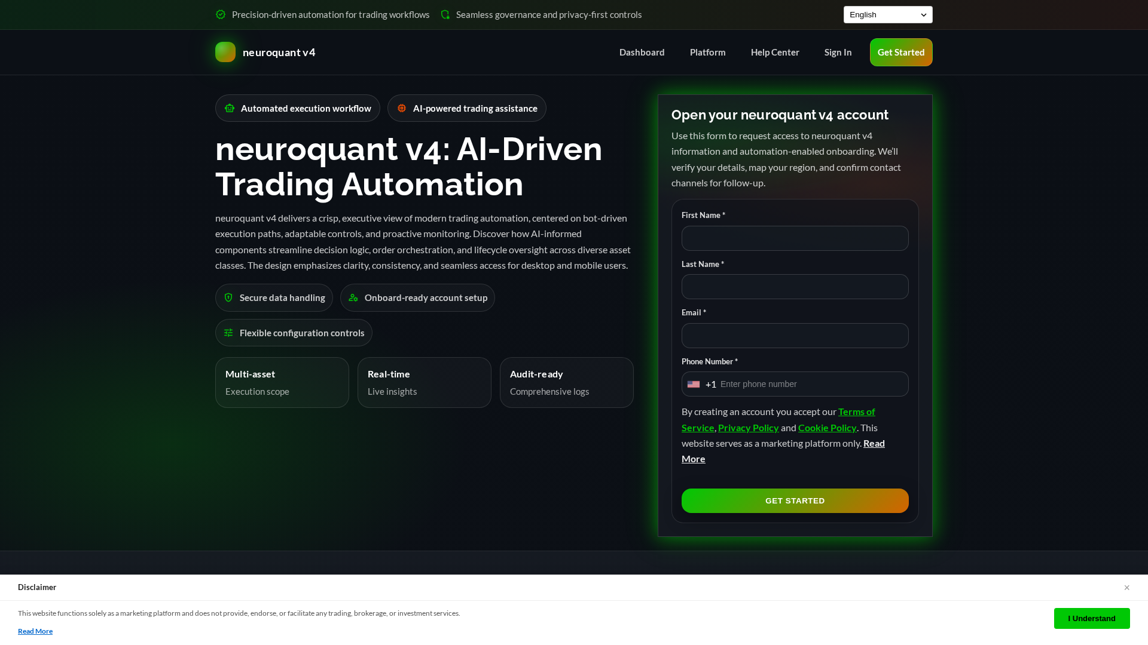The width and height of the screenshot is (1148, 645).
Task: Open the Cookie Policy link
Action: coord(827,428)
